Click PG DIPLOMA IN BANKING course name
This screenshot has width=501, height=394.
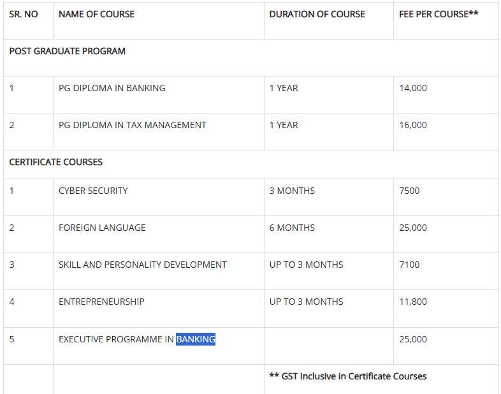point(112,88)
